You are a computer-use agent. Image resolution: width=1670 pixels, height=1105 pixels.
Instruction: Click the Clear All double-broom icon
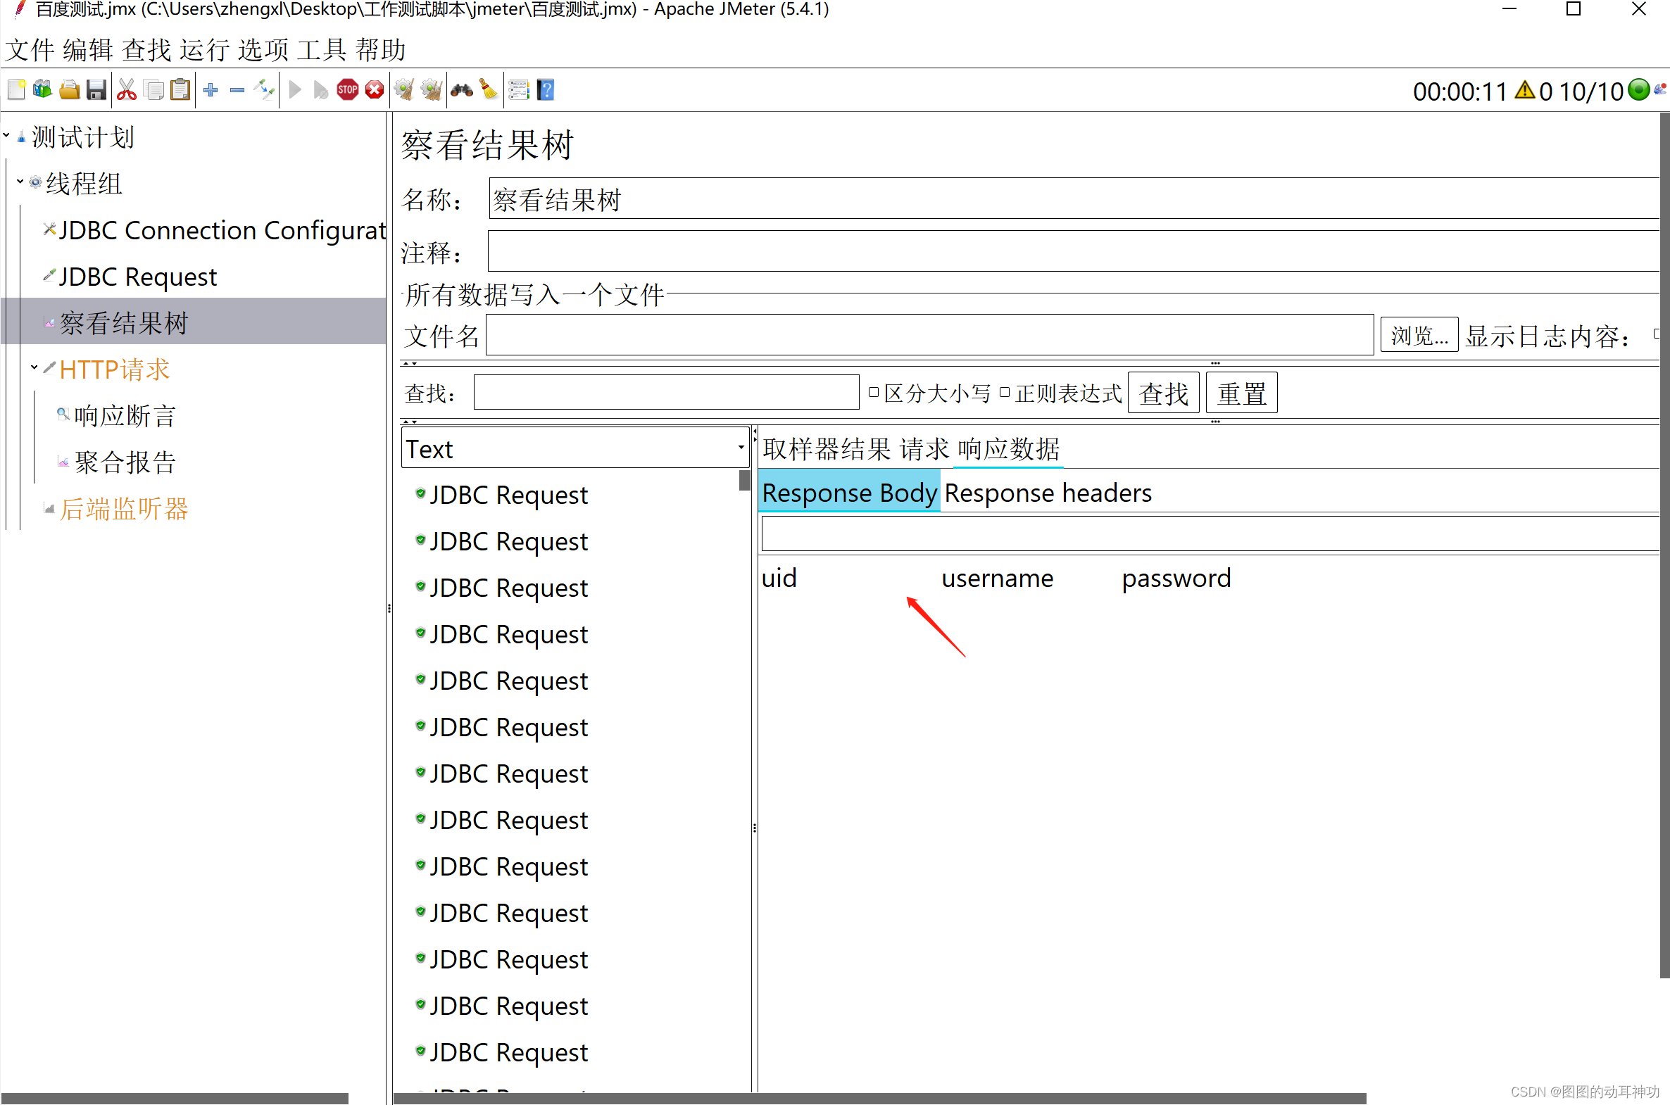(431, 89)
